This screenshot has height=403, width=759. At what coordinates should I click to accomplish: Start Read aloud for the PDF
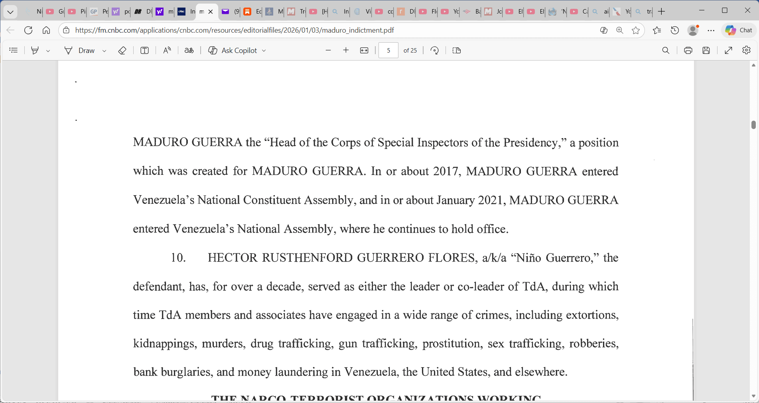tap(167, 50)
